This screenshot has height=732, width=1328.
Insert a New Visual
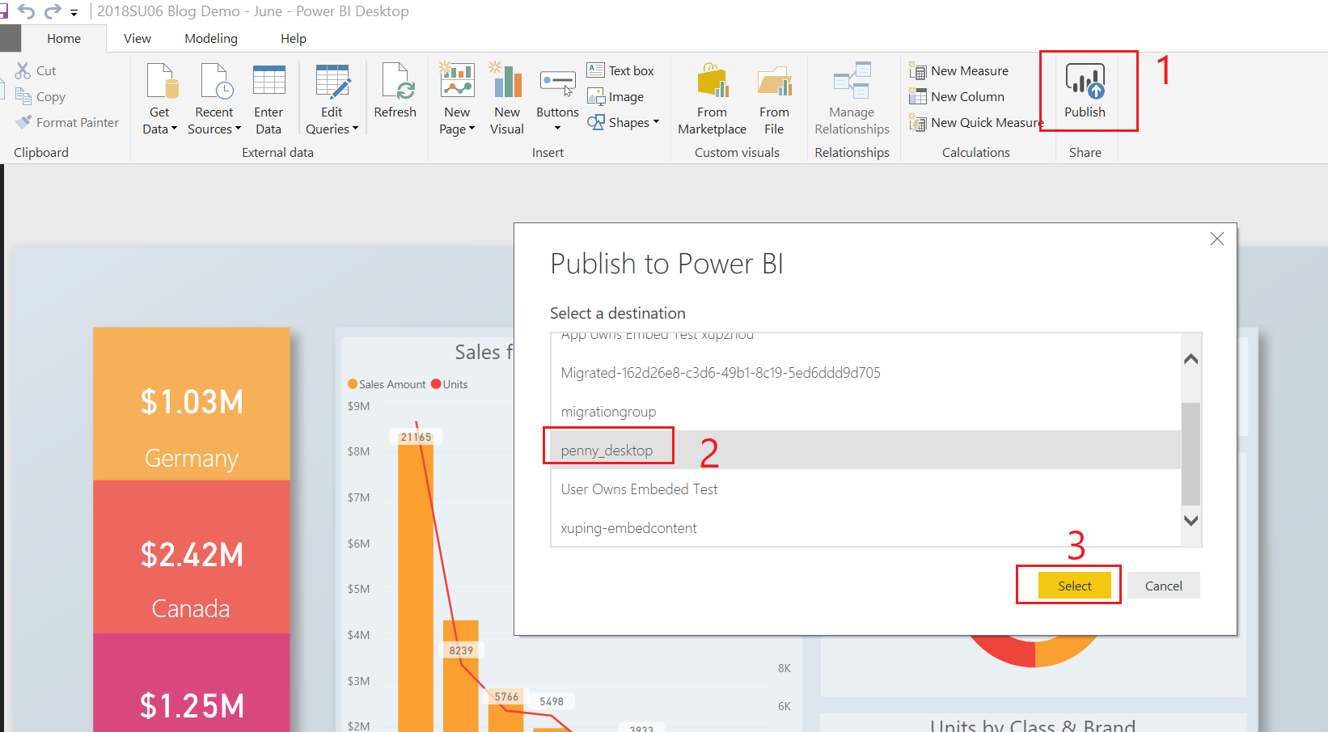coord(507,82)
